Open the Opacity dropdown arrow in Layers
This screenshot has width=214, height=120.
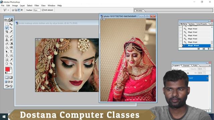[x=204, y=69]
